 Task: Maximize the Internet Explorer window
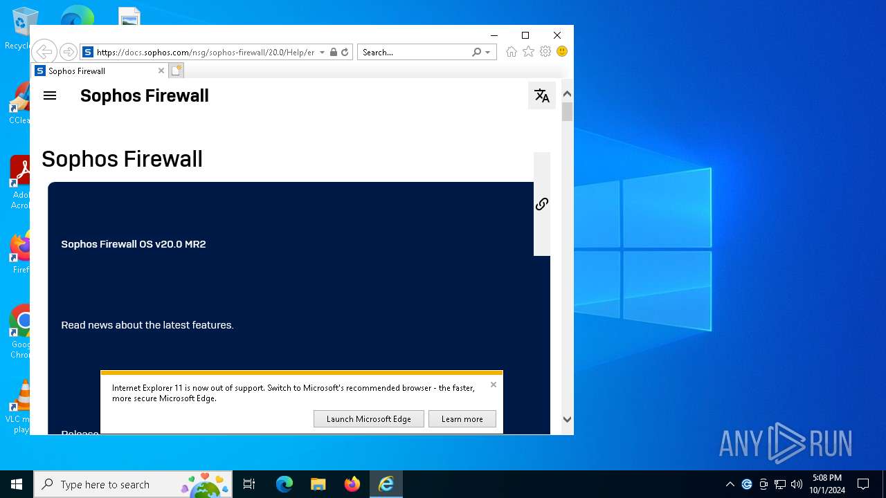pos(525,35)
